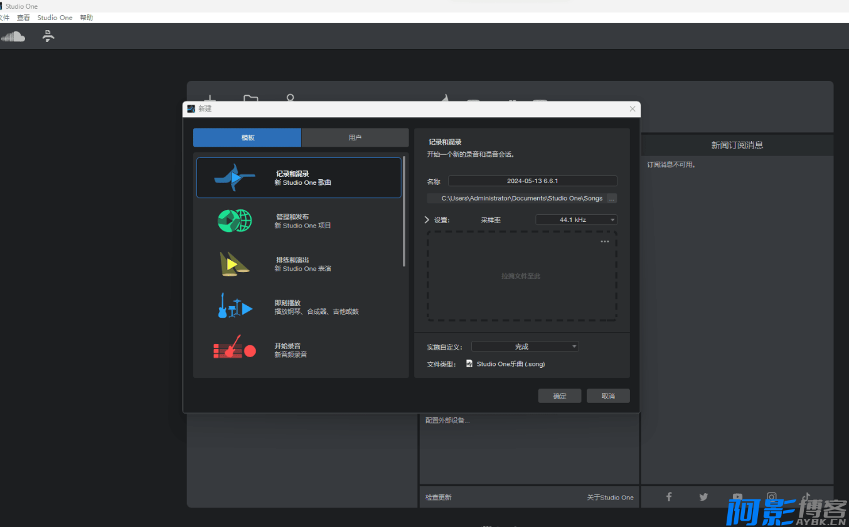Screen dimensions: 849x527
Task: Click the file icon beside Studio One乐曲 (.song)
Action: [469, 363]
